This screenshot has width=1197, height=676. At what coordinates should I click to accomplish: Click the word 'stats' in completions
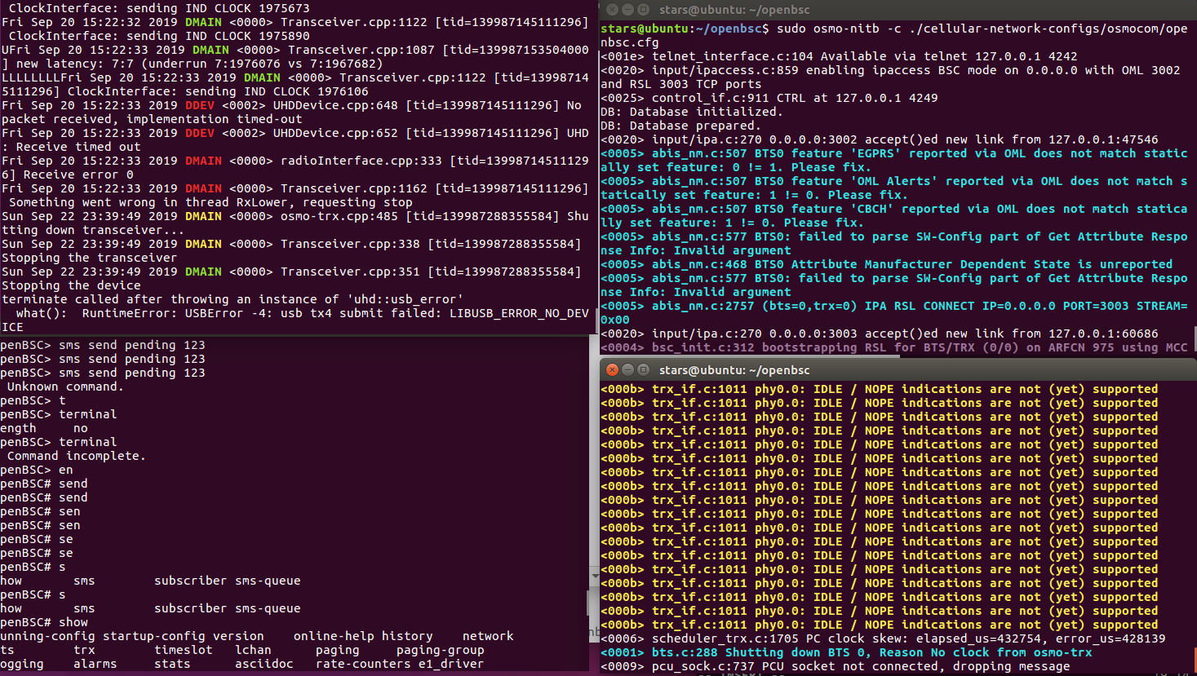(x=172, y=664)
